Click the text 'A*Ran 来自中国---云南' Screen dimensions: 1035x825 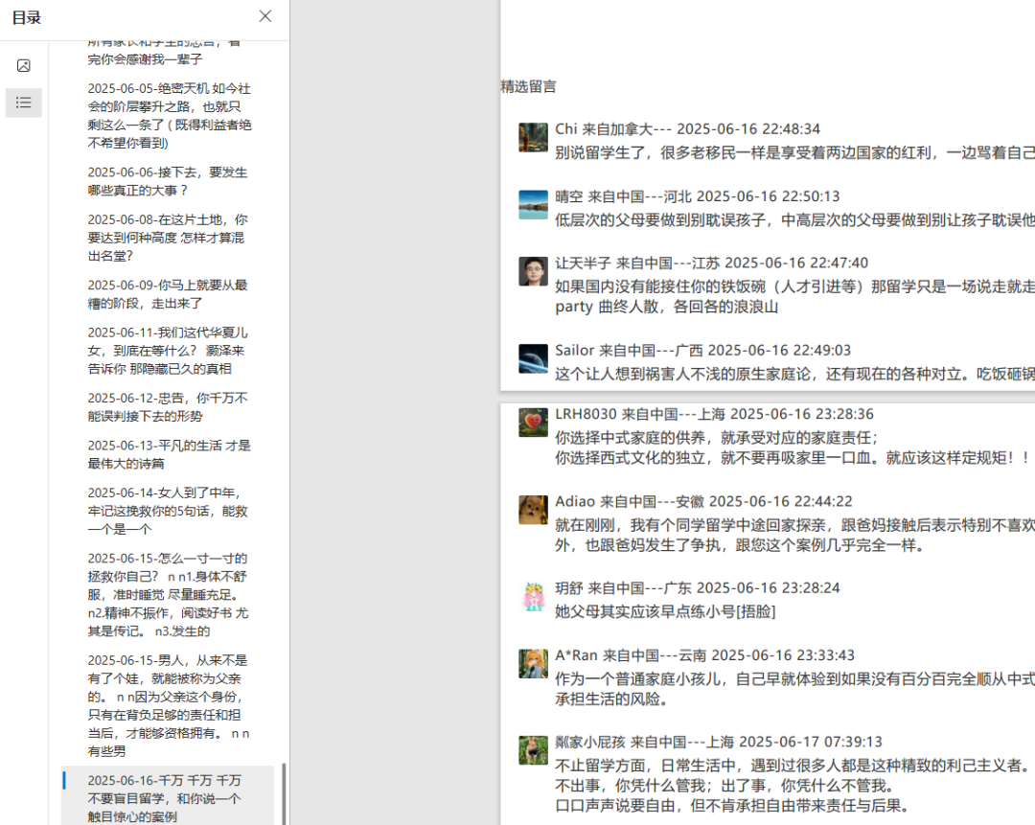point(631,655)
